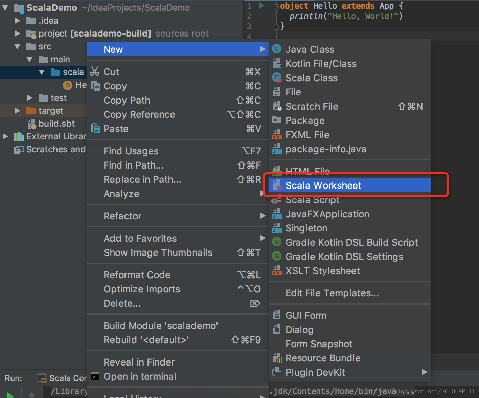Choose Form Snapshot
479x398 pixels.
pyautogui.click(x=350, y=344)
